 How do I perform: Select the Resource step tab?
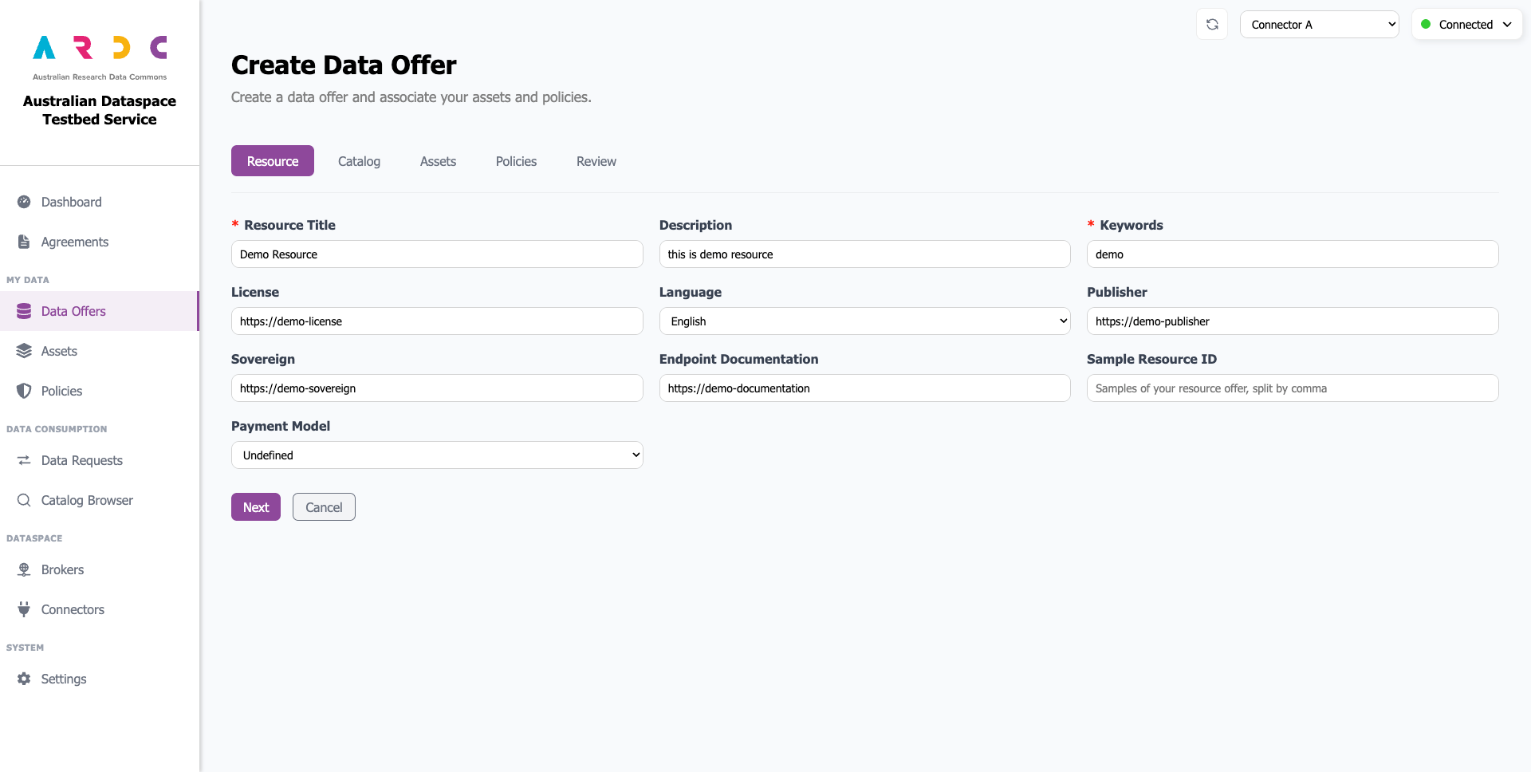[x=273, y=161]
